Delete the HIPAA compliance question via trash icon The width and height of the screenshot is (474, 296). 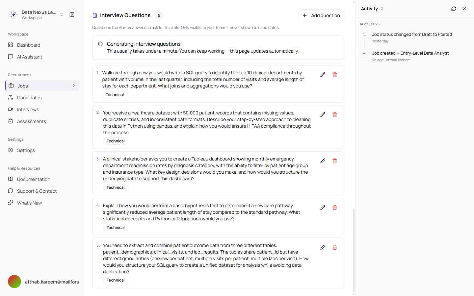[x=334, y=115]
